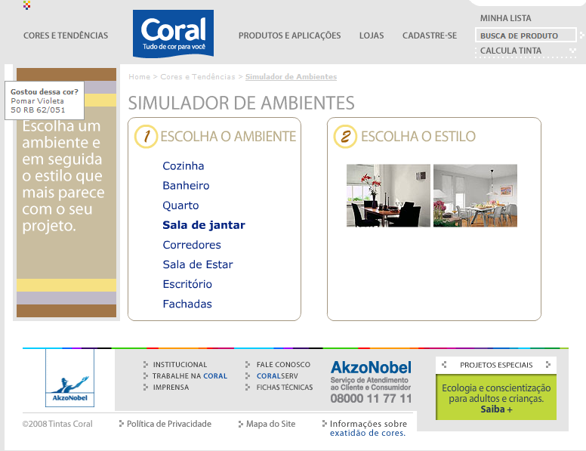Click the left arrow of Projetos Especiais
The width and height of the screenshot is (586, 451).
pyautogui.click(x=444, y=364)
